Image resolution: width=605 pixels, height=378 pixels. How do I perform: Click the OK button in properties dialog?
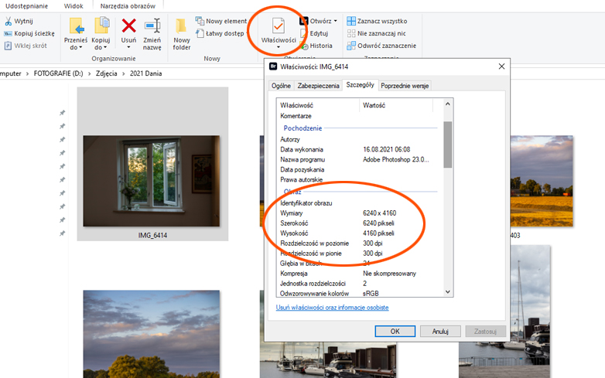[395, 331]
